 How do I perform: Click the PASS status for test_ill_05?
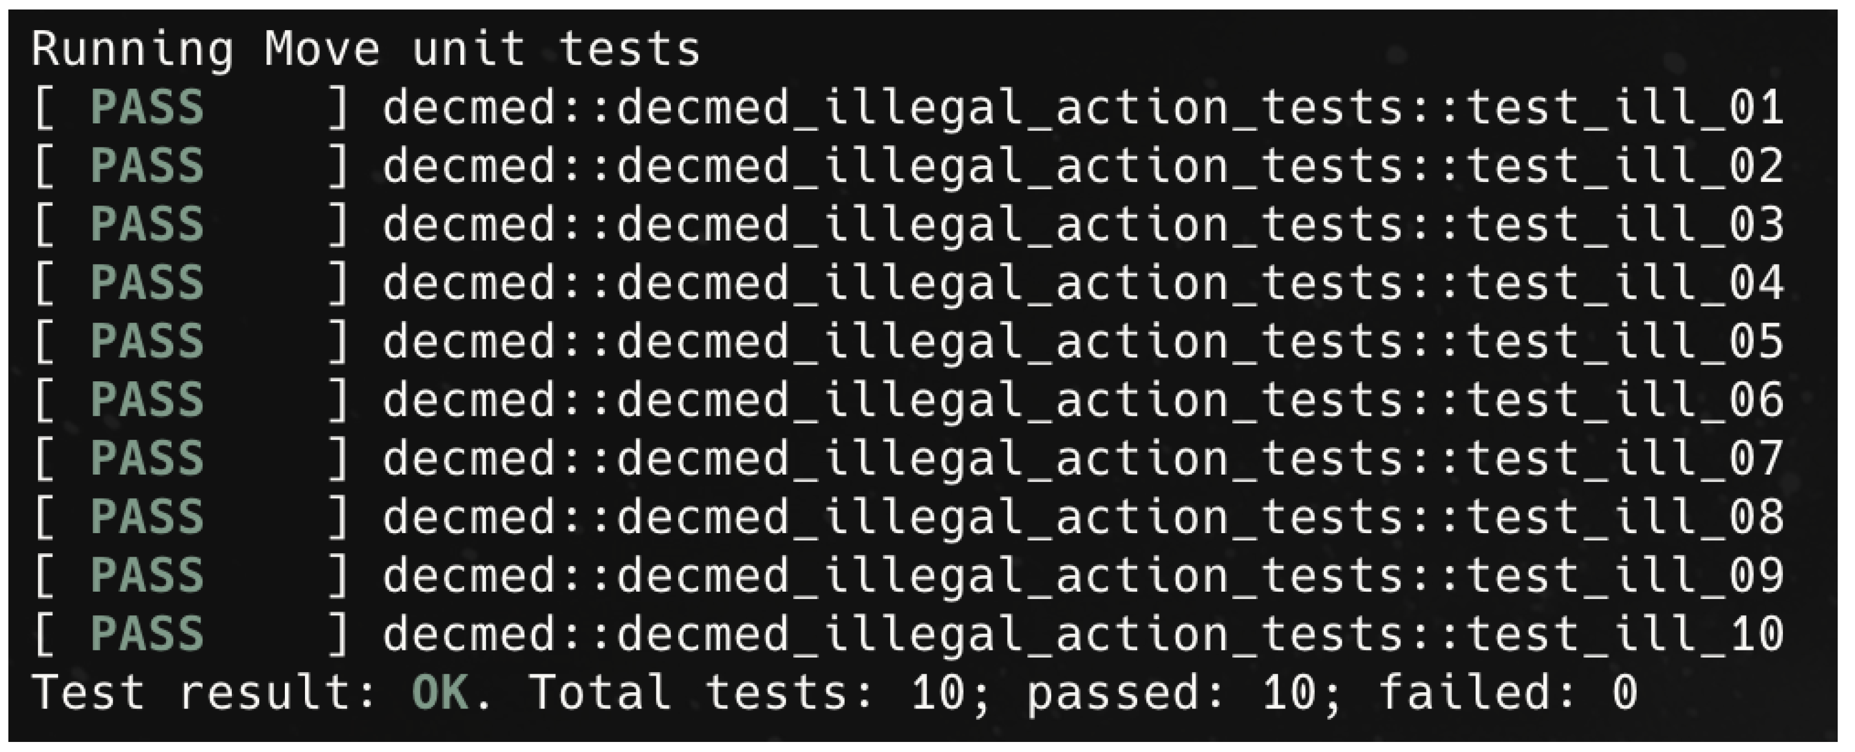click(147, 341)
